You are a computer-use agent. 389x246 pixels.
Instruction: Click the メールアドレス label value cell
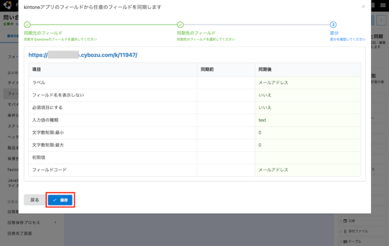tap(274, 82)
